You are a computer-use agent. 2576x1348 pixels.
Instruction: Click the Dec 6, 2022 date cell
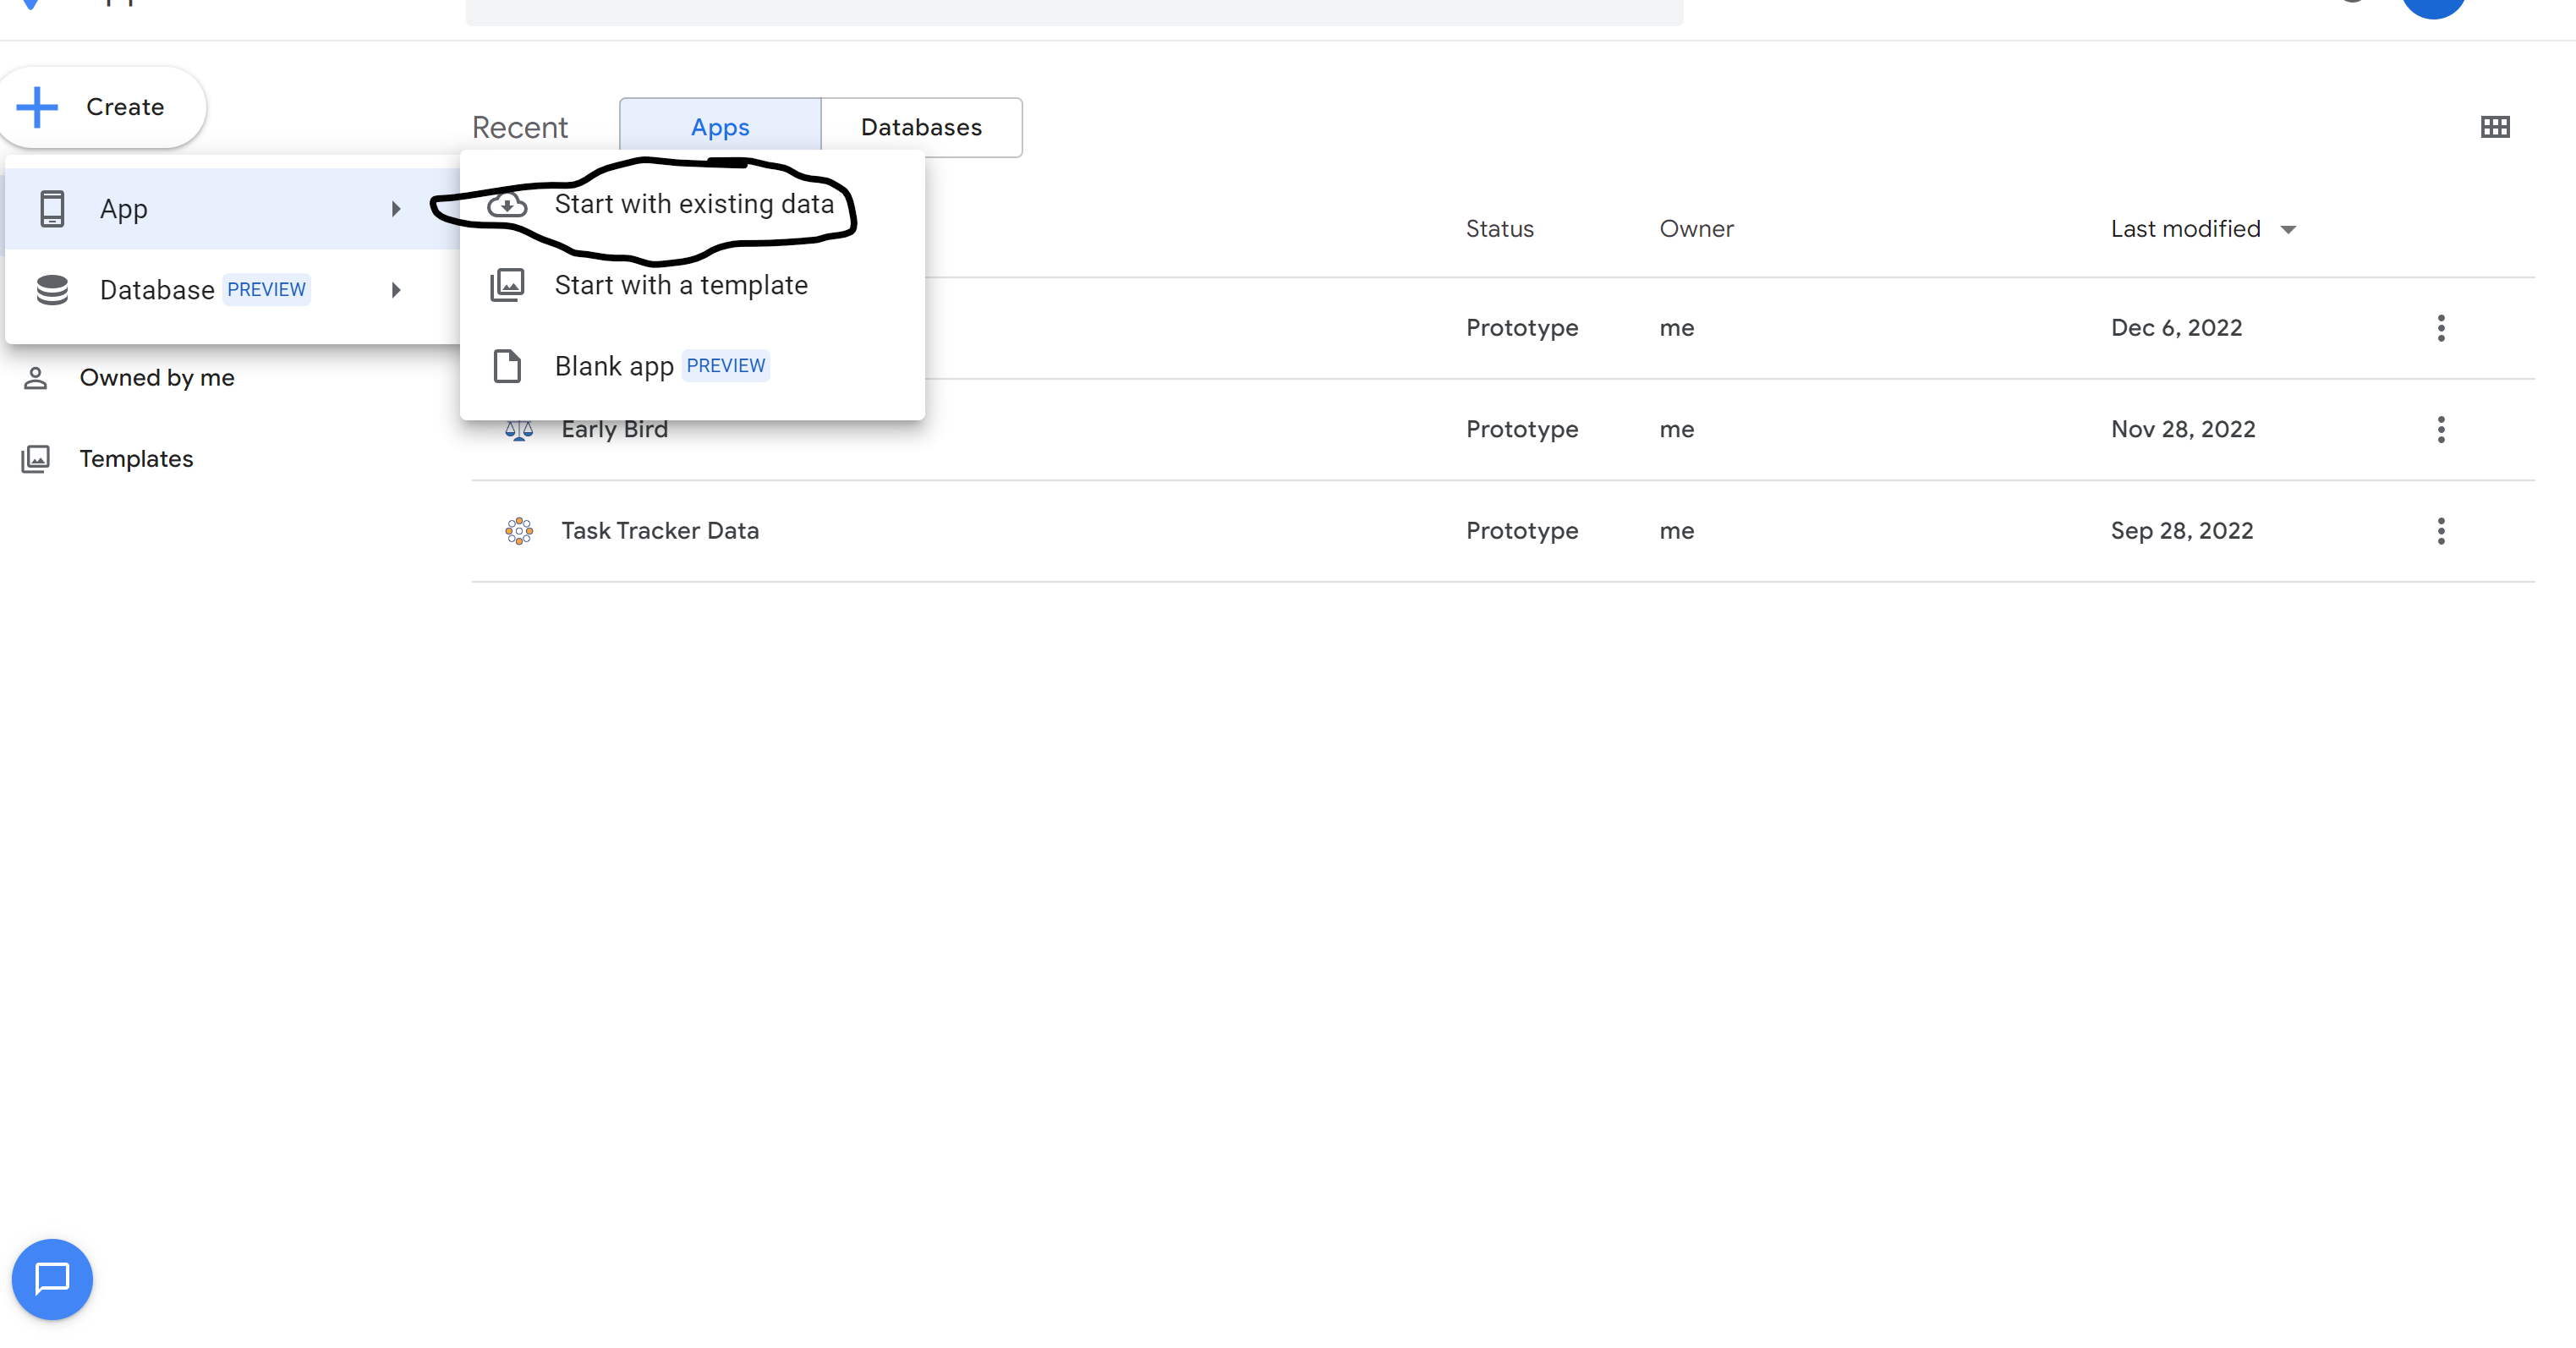[2176, 328]
